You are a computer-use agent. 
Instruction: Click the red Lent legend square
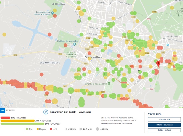pos(51,129)
